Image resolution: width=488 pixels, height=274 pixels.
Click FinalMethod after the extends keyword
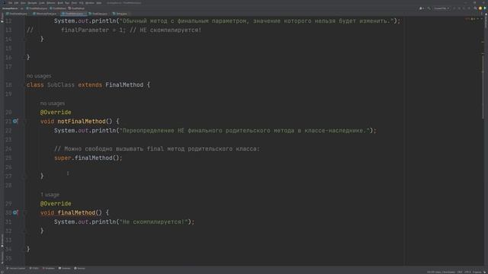[124, 84]
